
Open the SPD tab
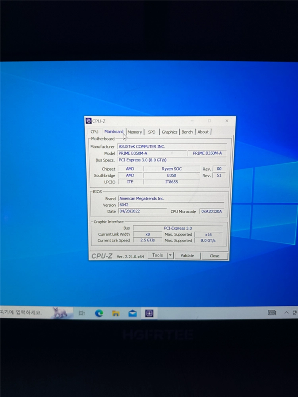tap(152, 132)
